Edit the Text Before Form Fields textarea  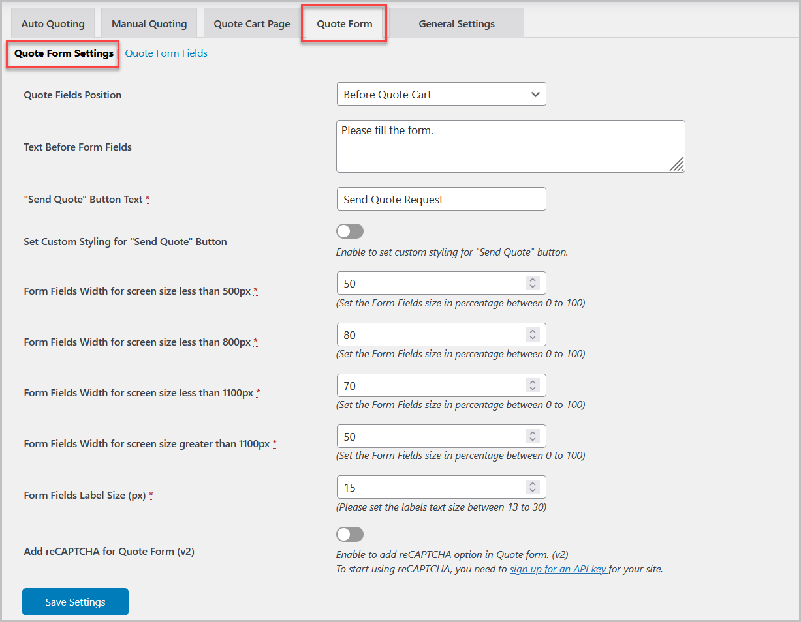coord(509,146)
